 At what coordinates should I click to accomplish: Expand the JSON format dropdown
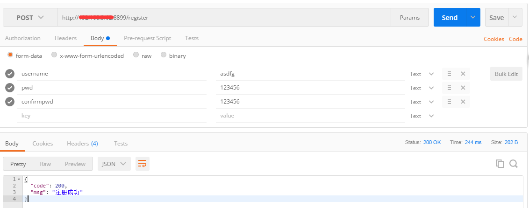coord(114,164)
